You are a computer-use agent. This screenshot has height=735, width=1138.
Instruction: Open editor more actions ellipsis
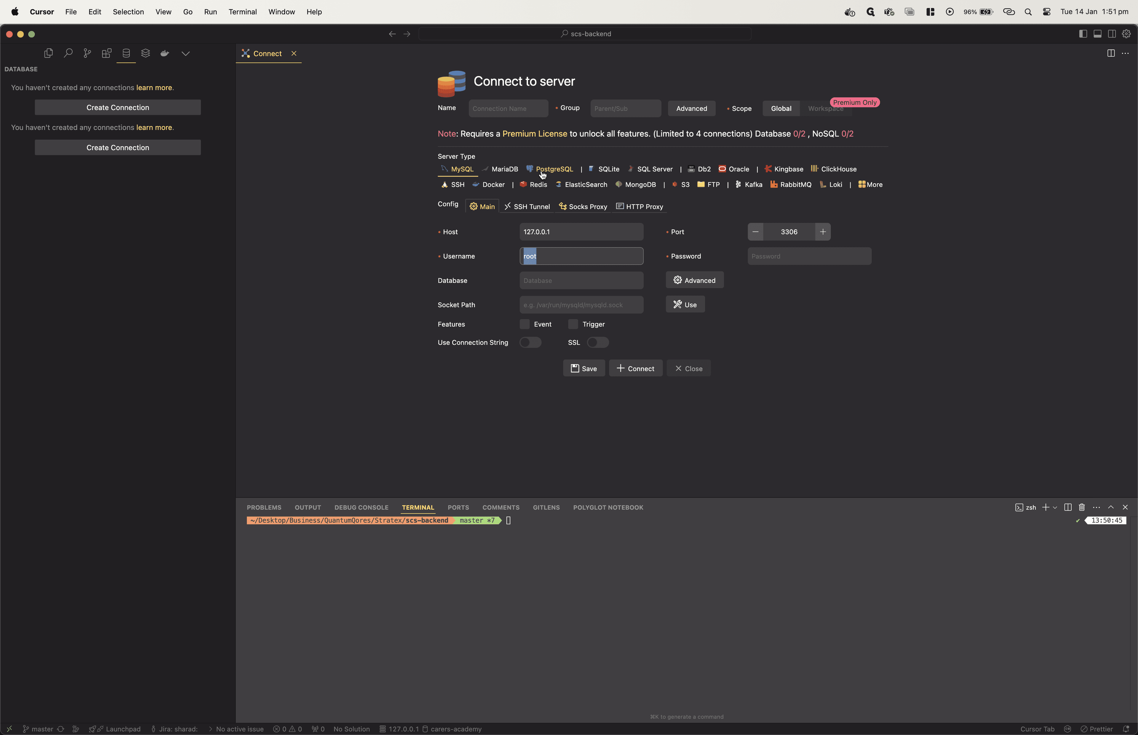pyautogui.click(x=1126, y=54)
